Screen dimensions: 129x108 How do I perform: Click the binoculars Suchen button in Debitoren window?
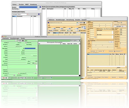82,23
